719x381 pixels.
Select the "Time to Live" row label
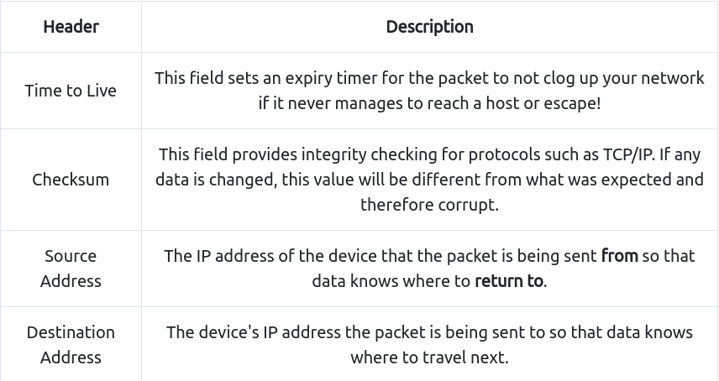pos(71,91)
